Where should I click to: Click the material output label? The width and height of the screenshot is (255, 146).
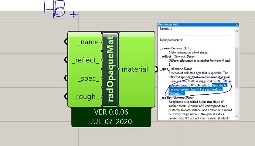pyautogui.click(x=135, y=69)
